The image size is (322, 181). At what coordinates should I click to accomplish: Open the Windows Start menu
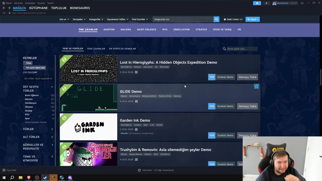tap(4, 178)
